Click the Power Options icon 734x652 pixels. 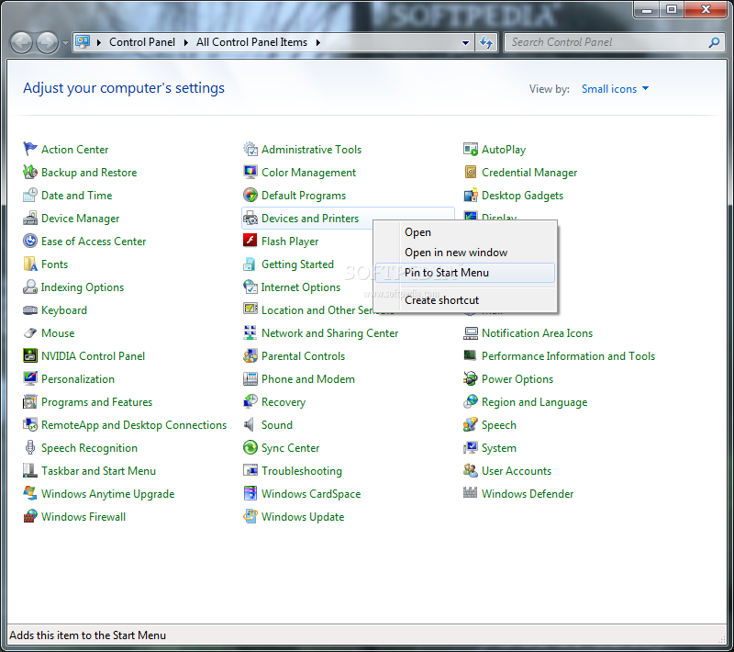click(x=471, y=378)
